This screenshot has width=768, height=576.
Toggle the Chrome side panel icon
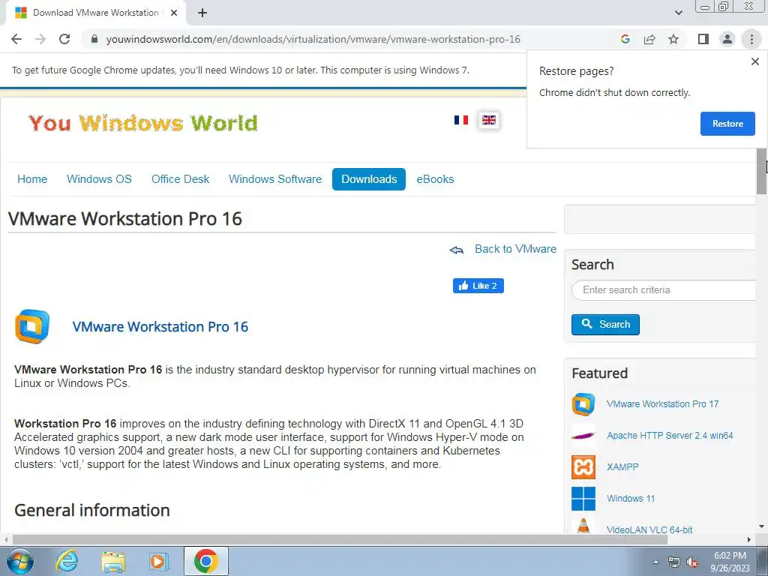click(703, 39)
